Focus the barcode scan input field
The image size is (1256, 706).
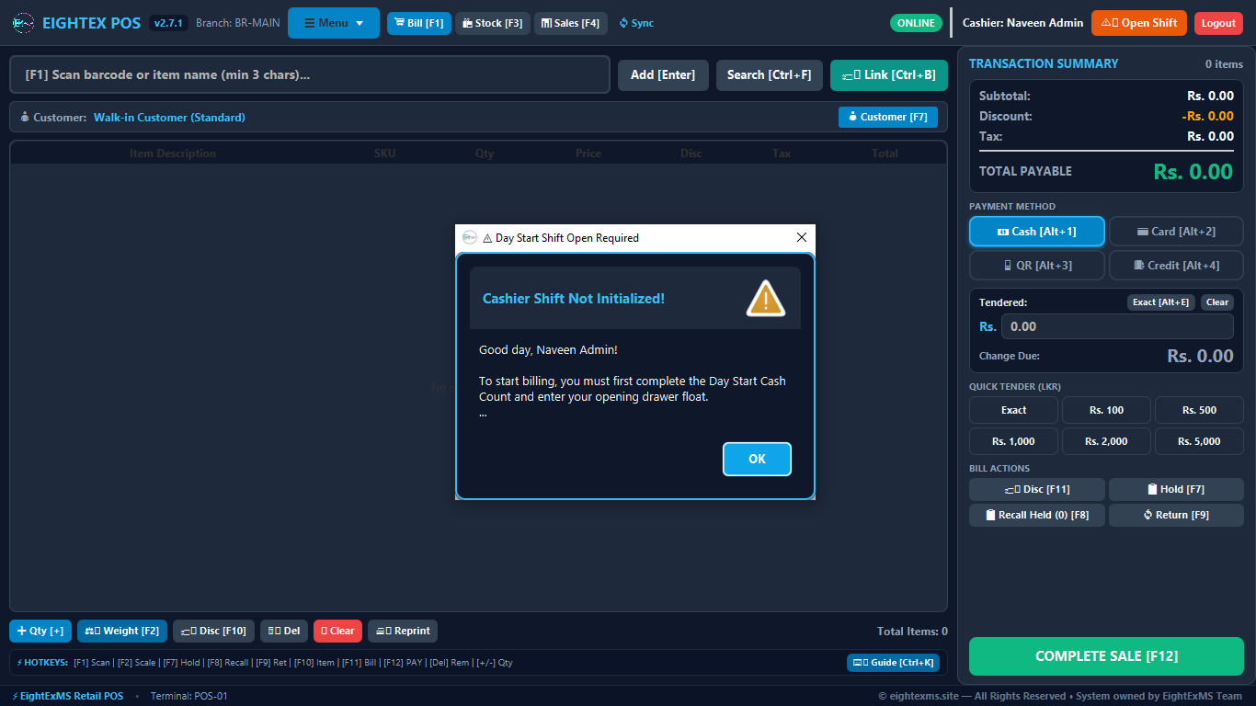tap(310, 74)
